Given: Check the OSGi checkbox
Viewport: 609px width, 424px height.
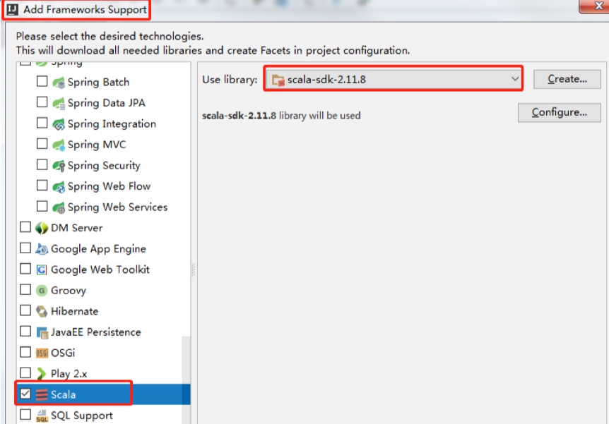Looking at the screenshot, I should point(25,352).
